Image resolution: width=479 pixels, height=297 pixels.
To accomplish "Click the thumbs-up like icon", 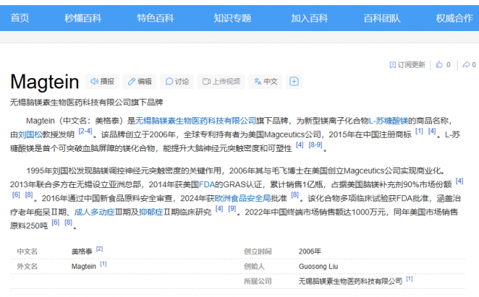I will [x=439, y=64].
